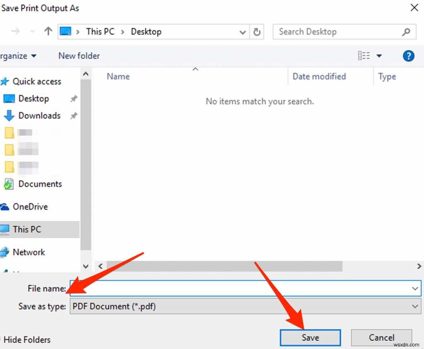Cancel the save dialog

[x=381, y=337]
